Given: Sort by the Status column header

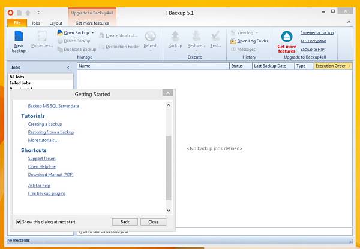Looking at the screenshot, I should [x=241, y=66].
